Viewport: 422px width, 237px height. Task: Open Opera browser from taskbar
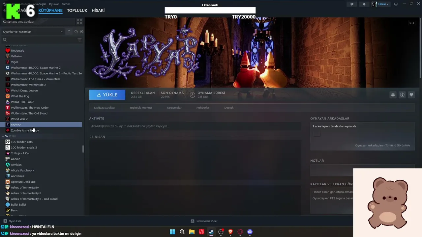point(240,232)
